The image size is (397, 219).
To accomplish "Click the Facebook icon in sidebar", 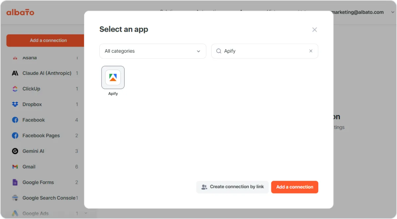I will coord(15,120).
